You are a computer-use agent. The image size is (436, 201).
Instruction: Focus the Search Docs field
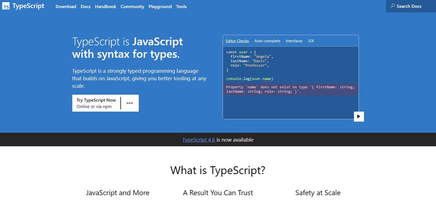click(x=411, y=6)
